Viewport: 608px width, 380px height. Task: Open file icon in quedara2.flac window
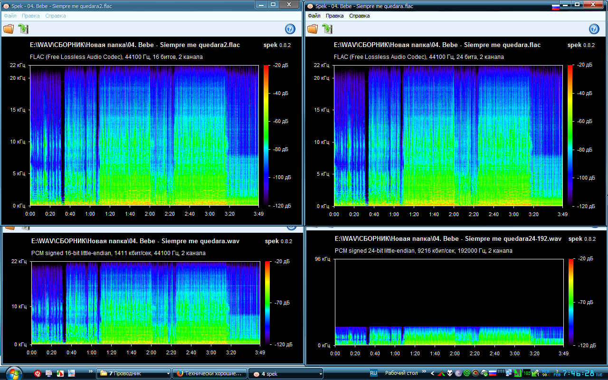(x=9, y=29)
